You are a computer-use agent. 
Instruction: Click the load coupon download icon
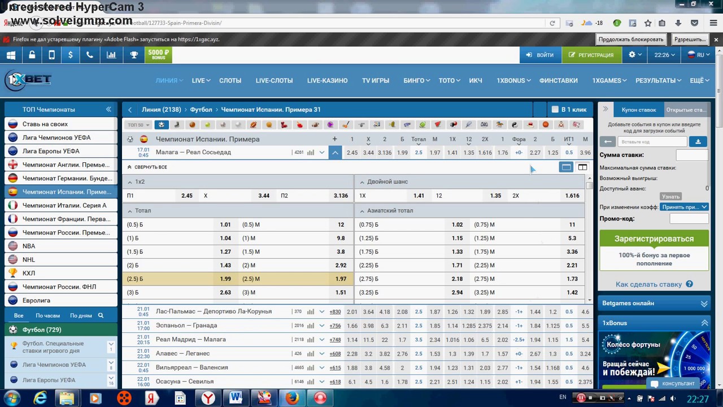point(698,142)
